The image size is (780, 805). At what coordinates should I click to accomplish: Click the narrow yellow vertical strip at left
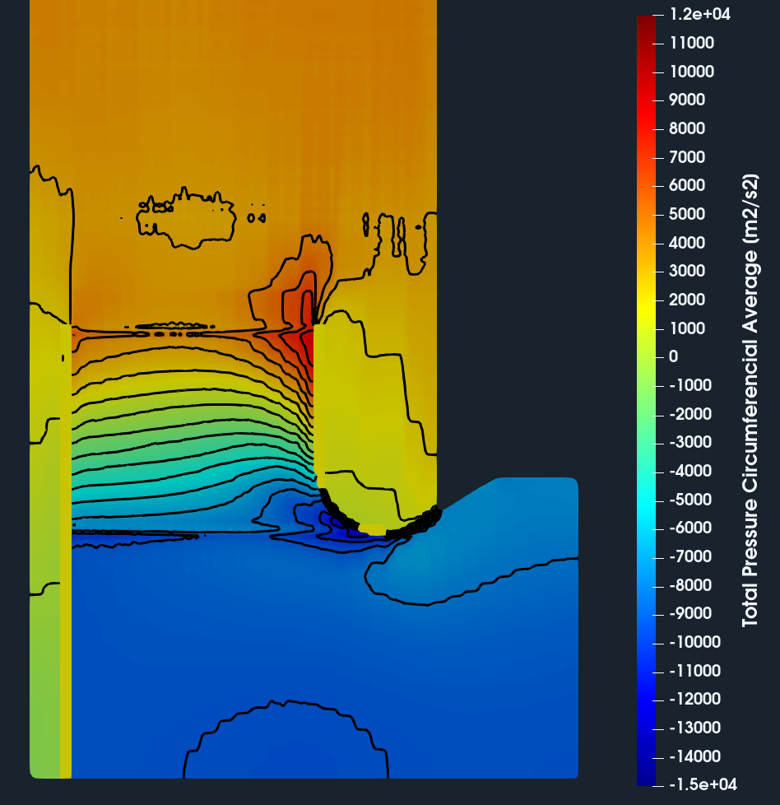pos(66,576)
